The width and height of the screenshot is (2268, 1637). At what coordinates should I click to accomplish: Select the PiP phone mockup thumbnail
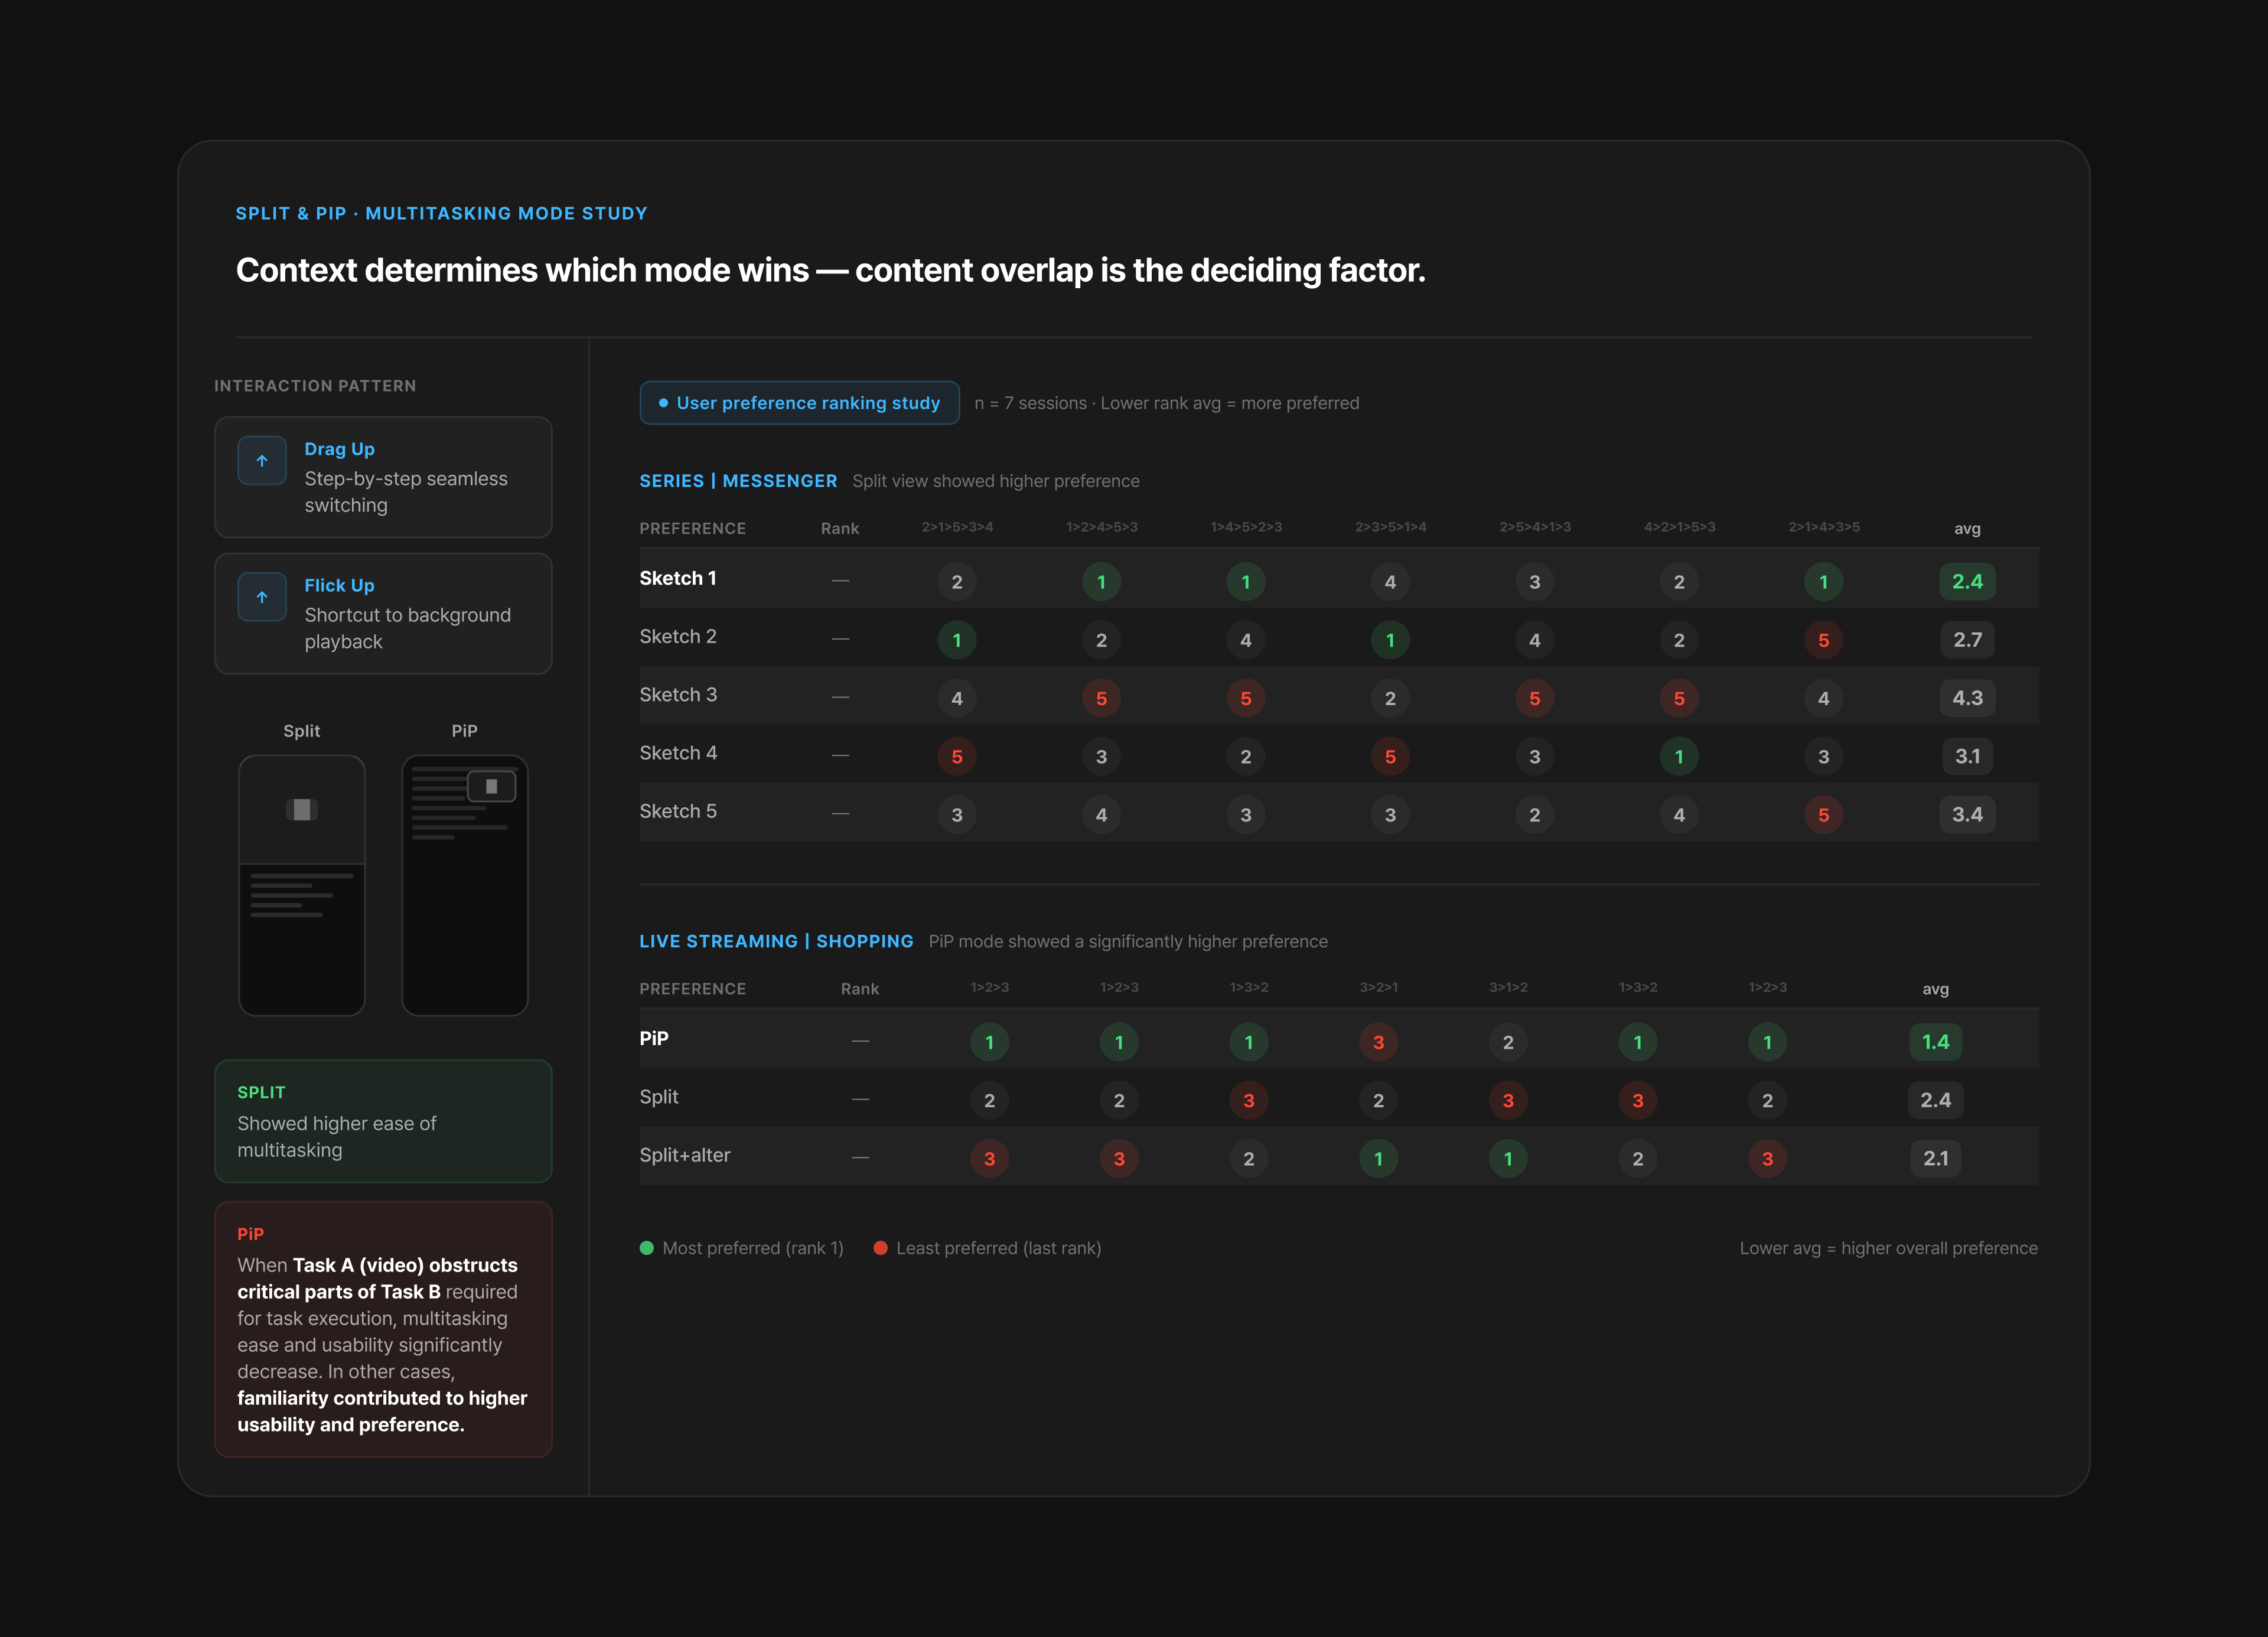pos(465,885)
